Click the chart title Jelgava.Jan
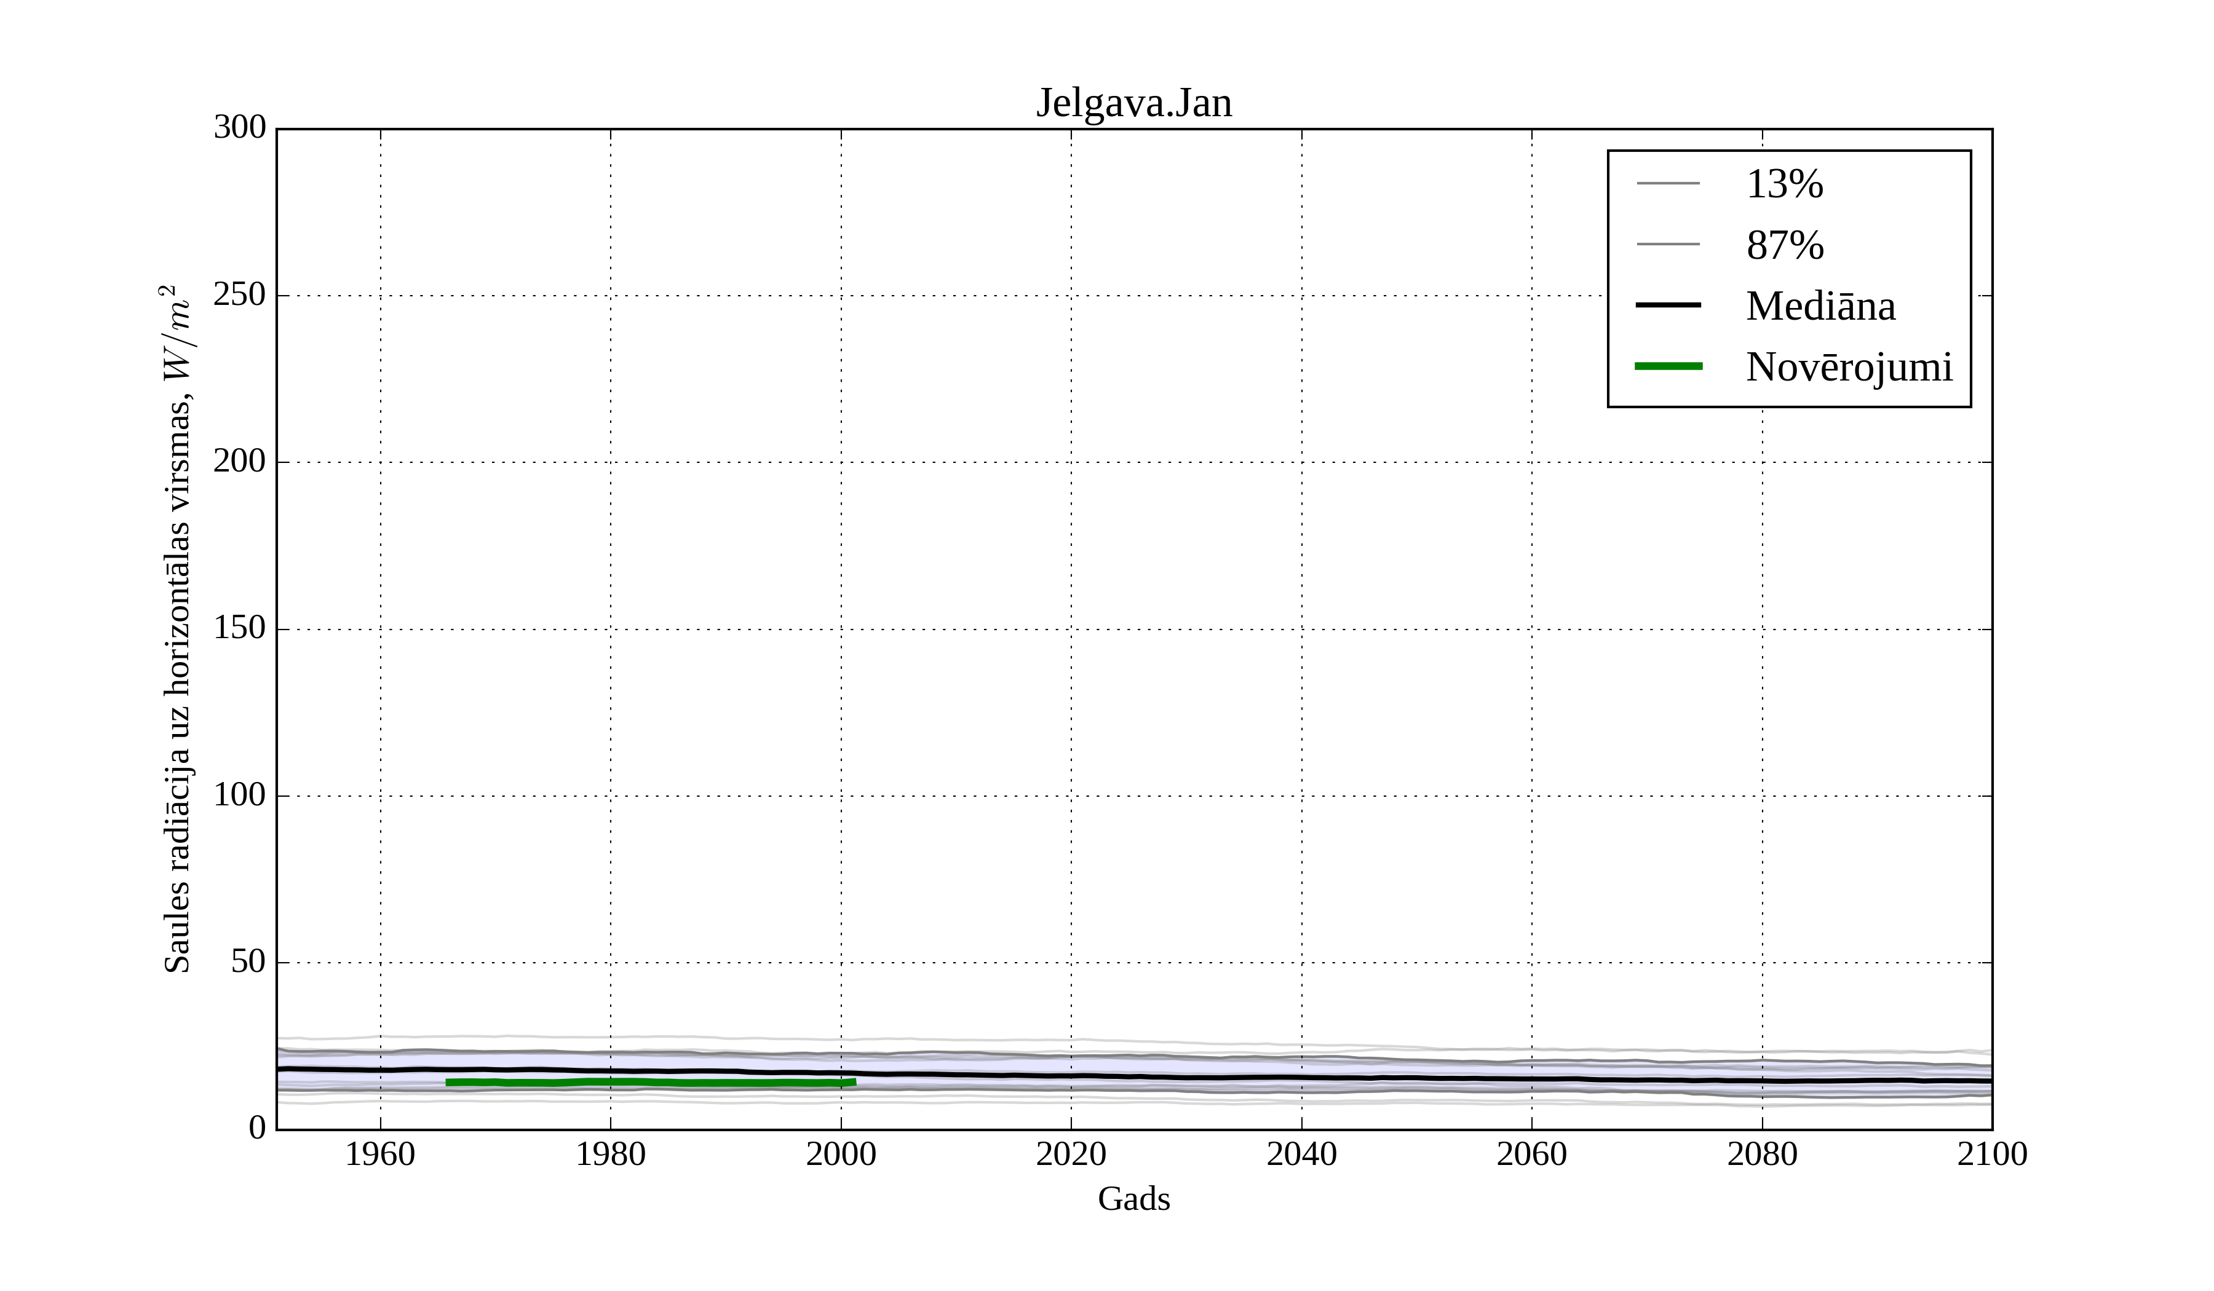 tap(1133, 104)
